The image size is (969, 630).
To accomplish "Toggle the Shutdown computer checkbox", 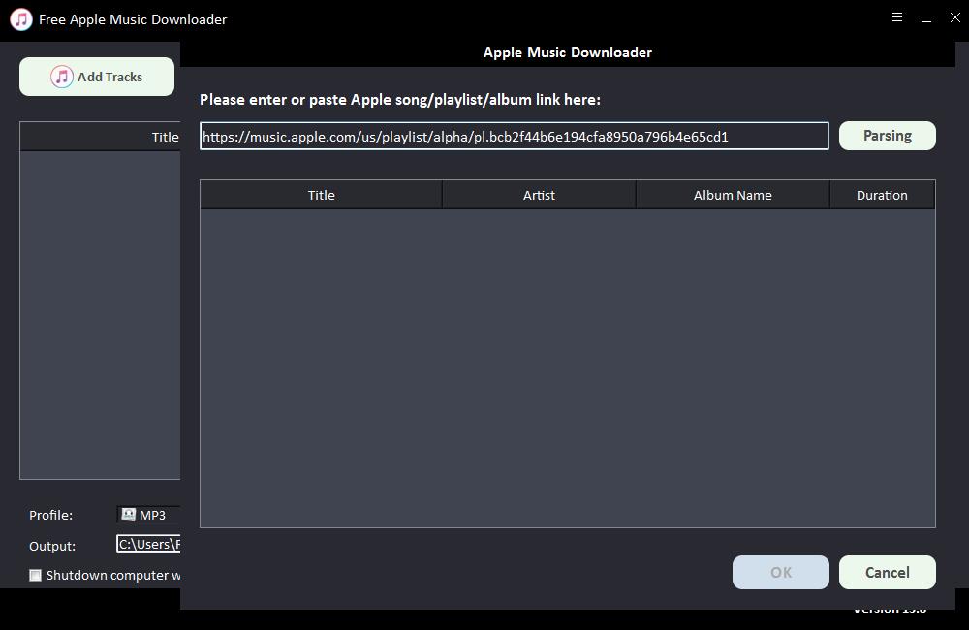I will 36,576.
